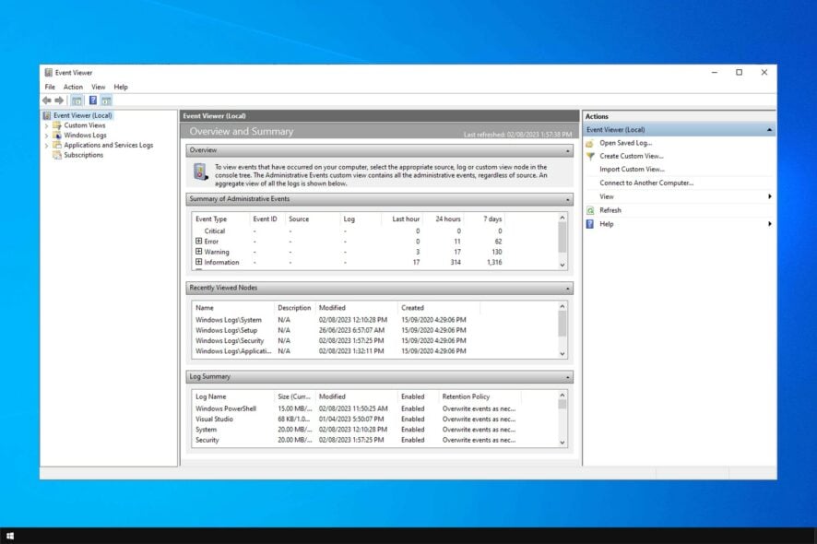Click the Show/Hide Action Pane icon
The image size is (817, 544).
point(106,101)
